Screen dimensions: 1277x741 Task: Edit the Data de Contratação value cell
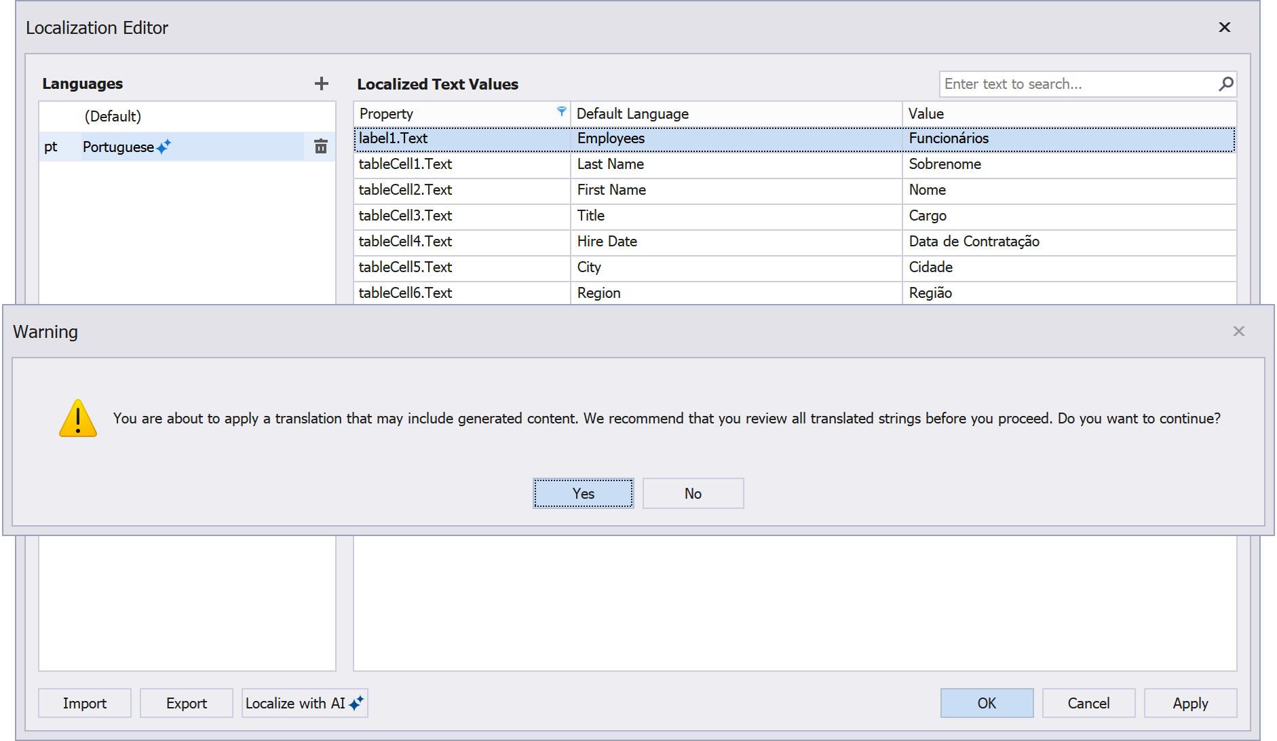(x=1069, y=242)
